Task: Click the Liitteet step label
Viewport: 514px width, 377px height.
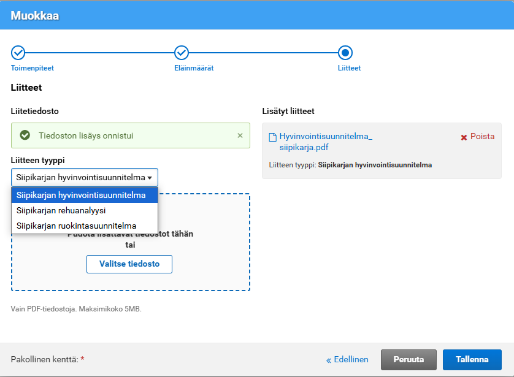Action: click(349, 68)
